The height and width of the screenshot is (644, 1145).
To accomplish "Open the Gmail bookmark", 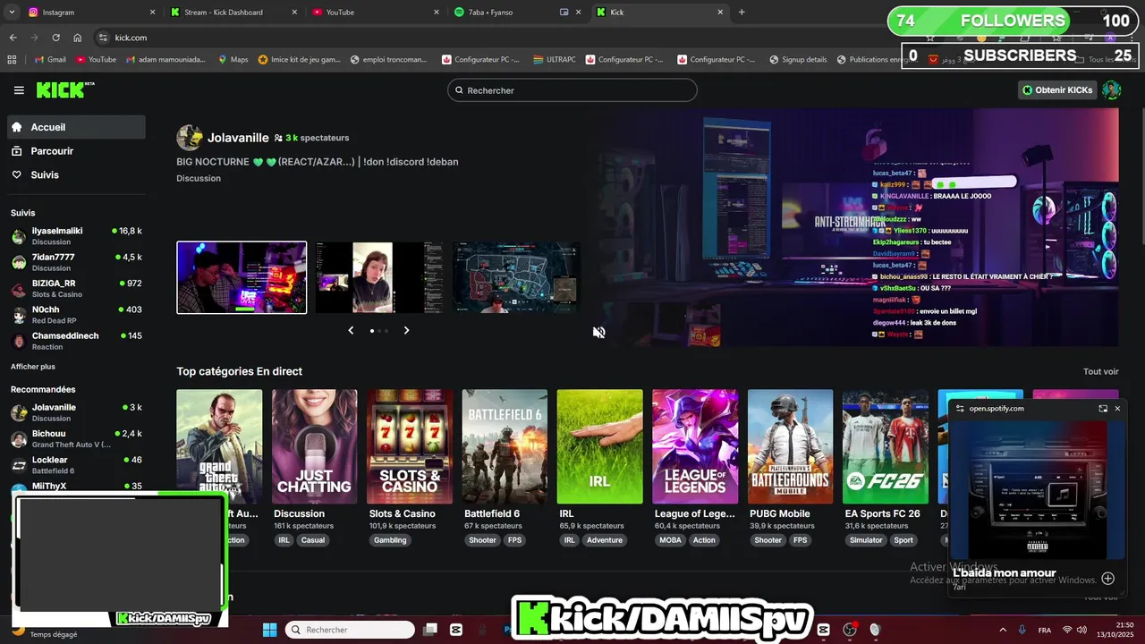I will click(x=50, y=60).
